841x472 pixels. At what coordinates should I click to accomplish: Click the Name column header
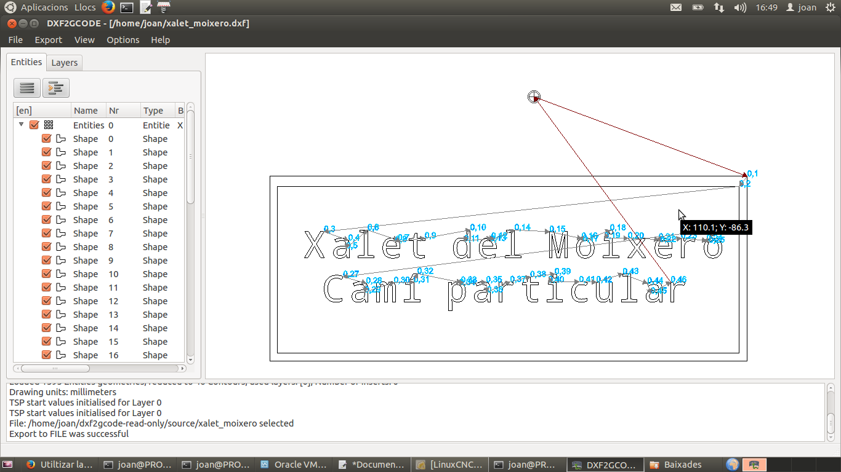click(x=86, y=111)
